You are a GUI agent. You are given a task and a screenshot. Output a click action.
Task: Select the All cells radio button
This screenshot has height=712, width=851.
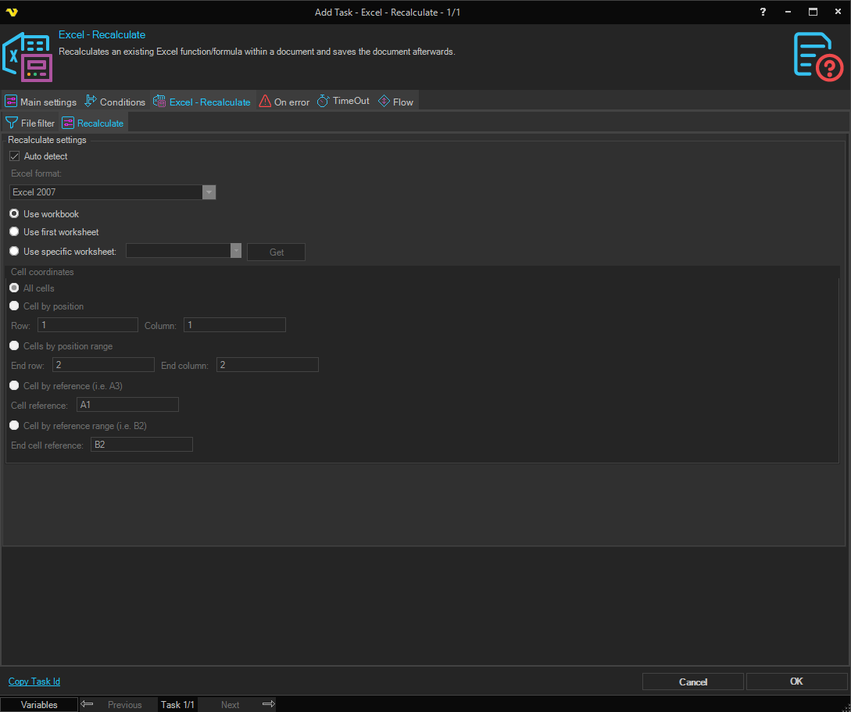tap(14, 288)
